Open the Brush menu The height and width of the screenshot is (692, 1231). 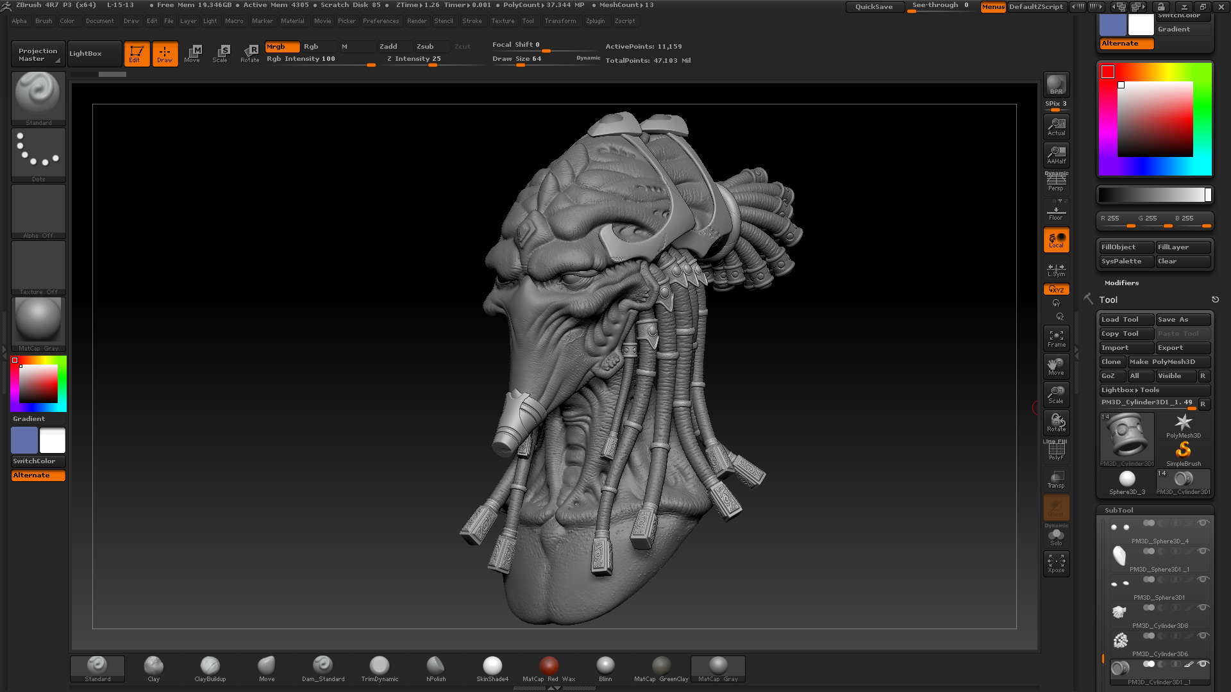pos(44,21)
